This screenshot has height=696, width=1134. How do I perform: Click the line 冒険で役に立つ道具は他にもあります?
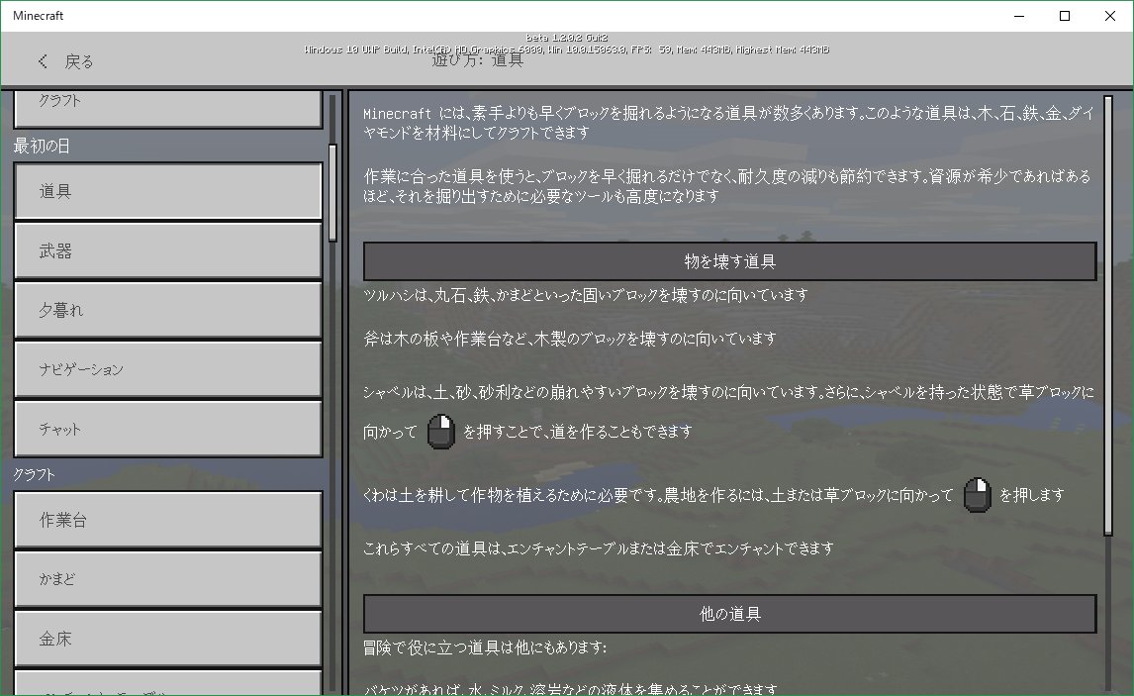[x=485, y=647]
